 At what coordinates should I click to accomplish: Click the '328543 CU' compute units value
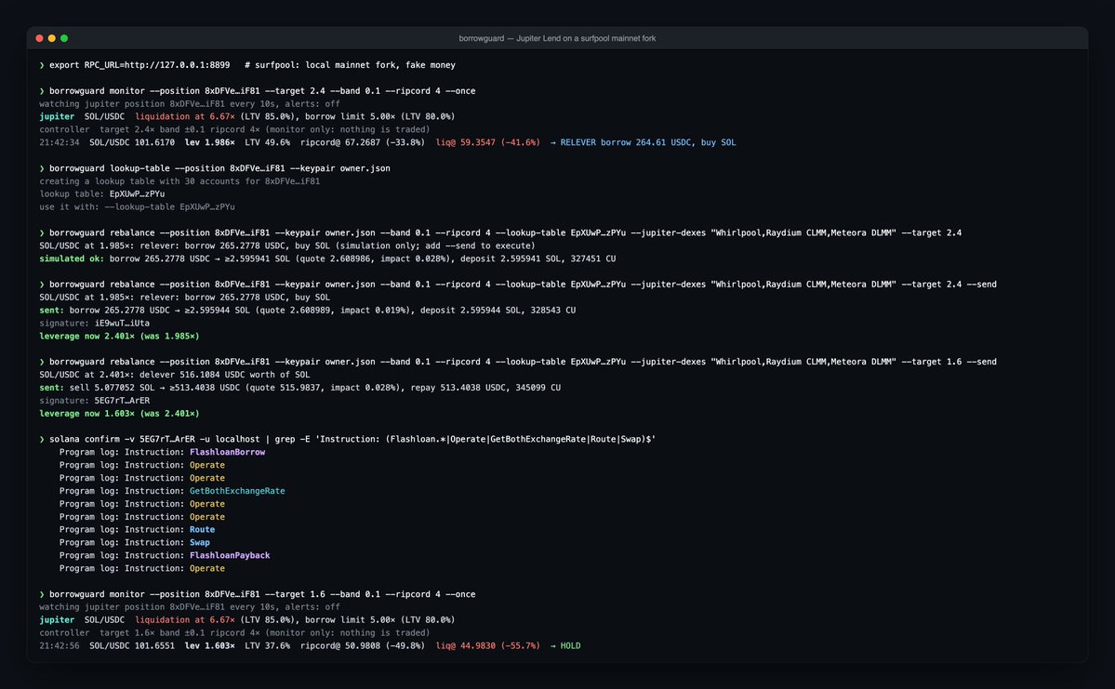click(x=551, y=310)
